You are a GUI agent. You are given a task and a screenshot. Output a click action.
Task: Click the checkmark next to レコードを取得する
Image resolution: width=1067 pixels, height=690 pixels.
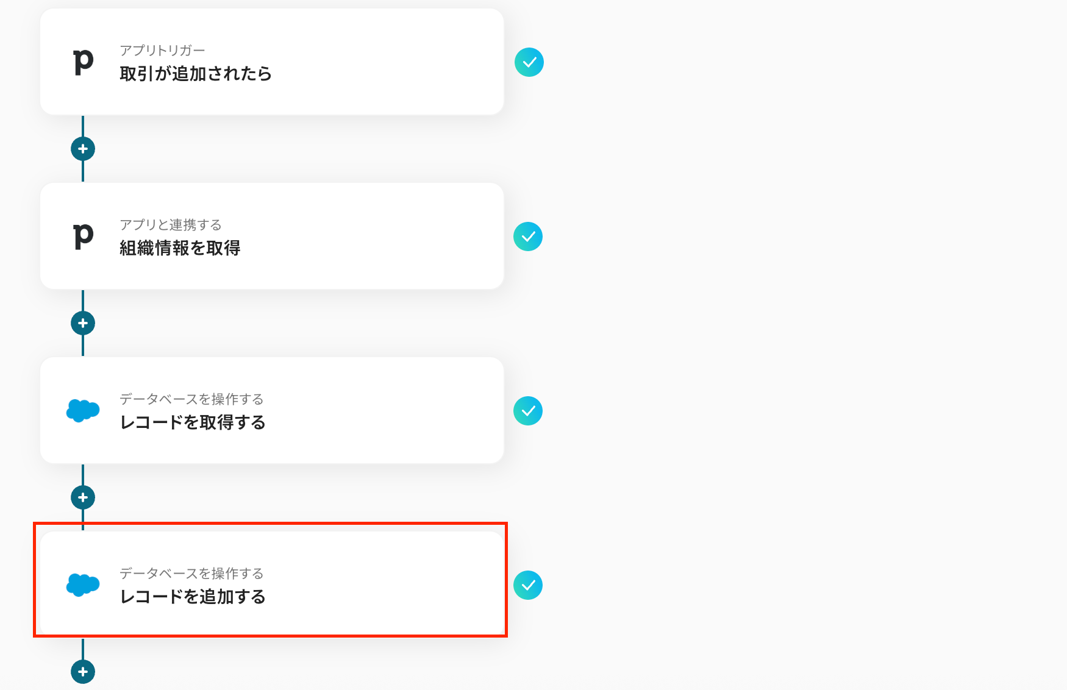[528, 411]
